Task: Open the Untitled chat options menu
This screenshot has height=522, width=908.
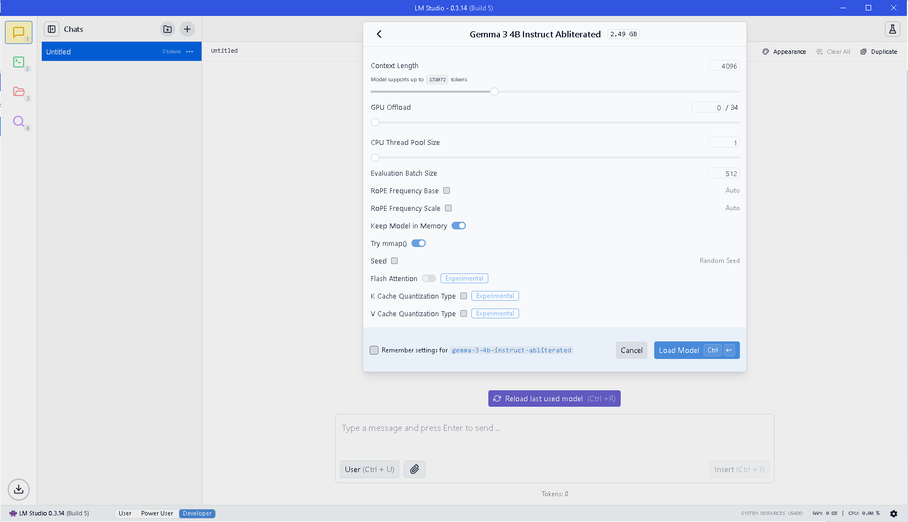Action: pos(190,52)
